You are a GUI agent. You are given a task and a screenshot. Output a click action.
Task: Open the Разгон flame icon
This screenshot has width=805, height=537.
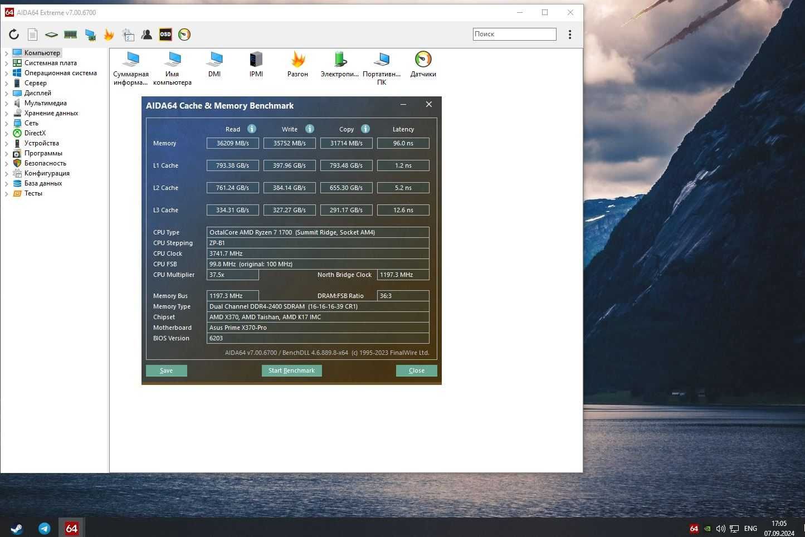[298, 65]
